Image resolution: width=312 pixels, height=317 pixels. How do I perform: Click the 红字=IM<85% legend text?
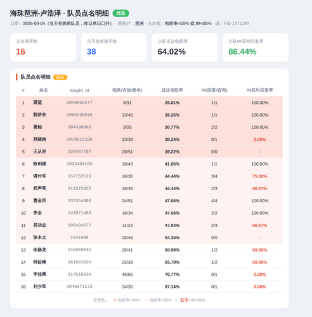coord(193,300)
